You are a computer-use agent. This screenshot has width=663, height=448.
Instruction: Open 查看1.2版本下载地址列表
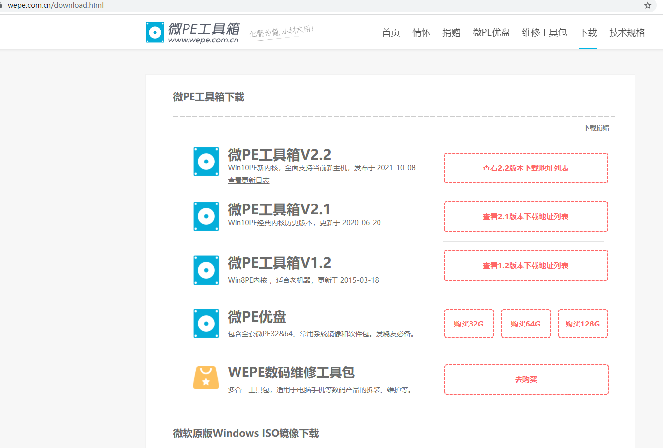click(526, 265)
